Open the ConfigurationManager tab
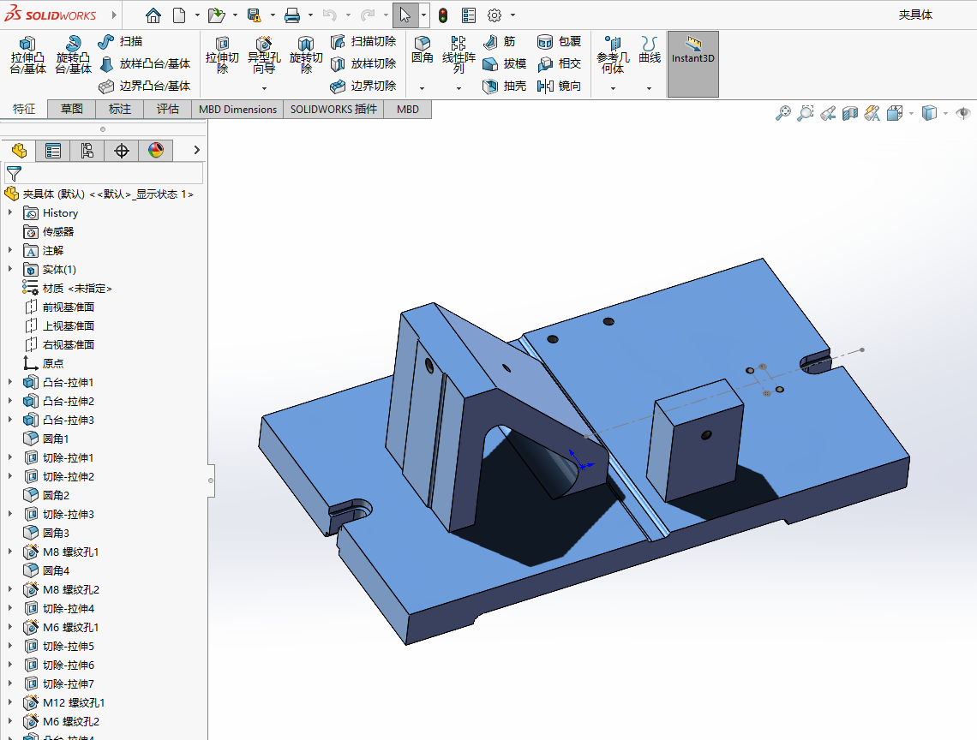This screenshot has height=740, width=977. [87, 150]
